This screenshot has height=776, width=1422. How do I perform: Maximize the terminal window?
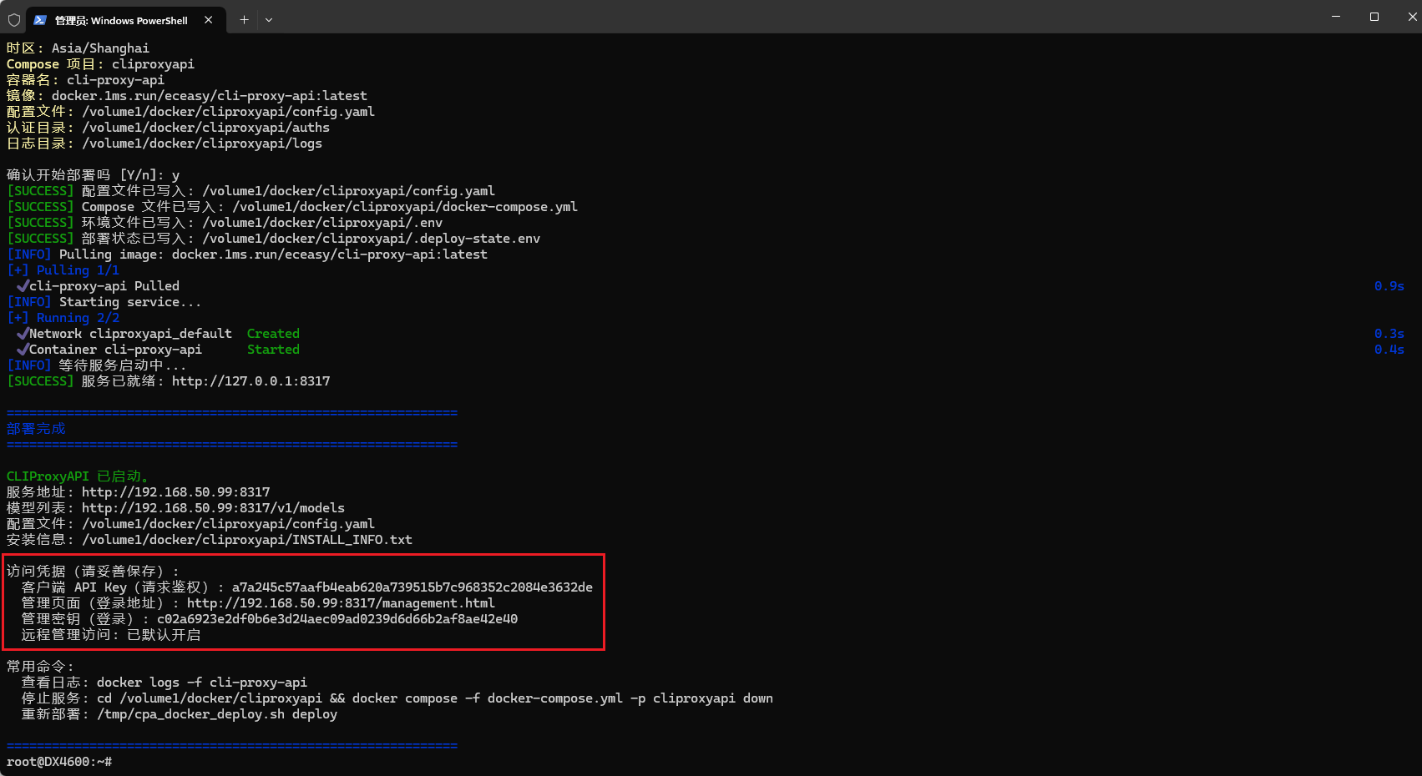1374,17
